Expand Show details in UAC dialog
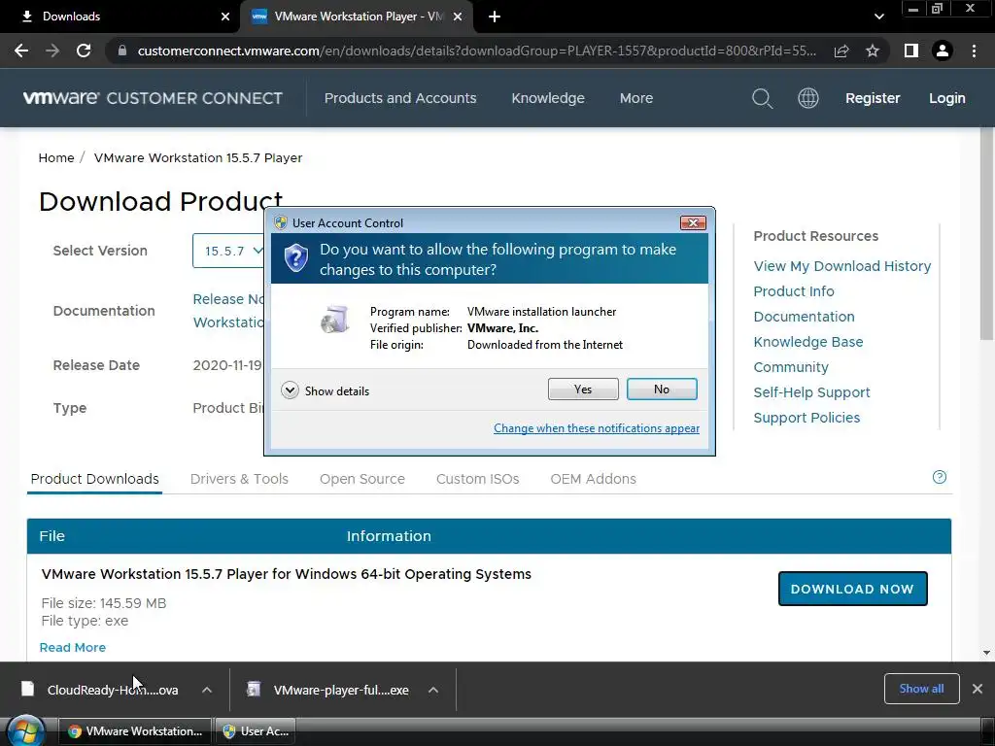 click(325, 390)
